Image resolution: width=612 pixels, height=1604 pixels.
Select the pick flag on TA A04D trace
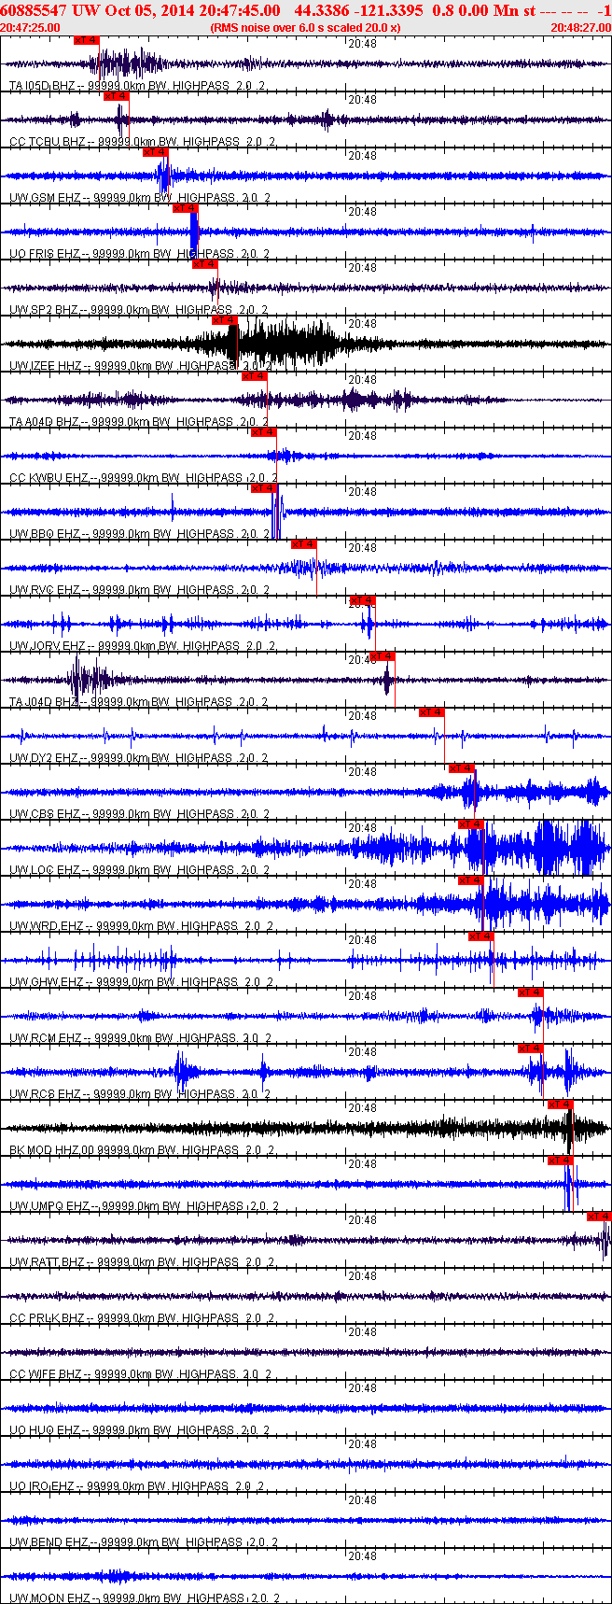click(x=255, y=376)
